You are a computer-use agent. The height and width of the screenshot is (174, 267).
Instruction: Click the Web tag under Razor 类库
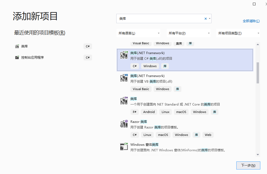click(208, 135)
